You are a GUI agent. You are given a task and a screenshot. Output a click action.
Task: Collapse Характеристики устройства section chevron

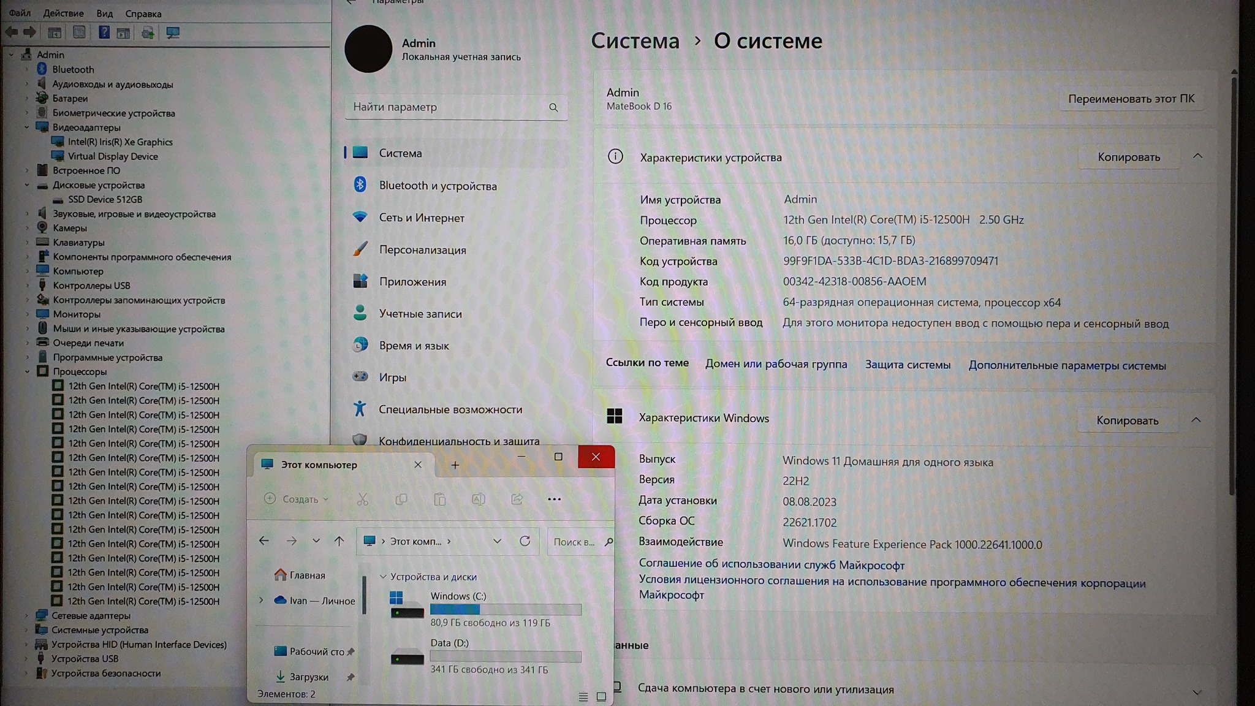click(x=1197, y=156)
